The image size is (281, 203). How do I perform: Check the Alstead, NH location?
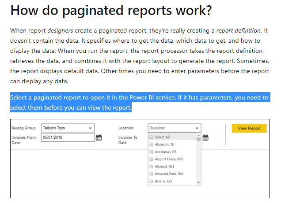(151, 166)
